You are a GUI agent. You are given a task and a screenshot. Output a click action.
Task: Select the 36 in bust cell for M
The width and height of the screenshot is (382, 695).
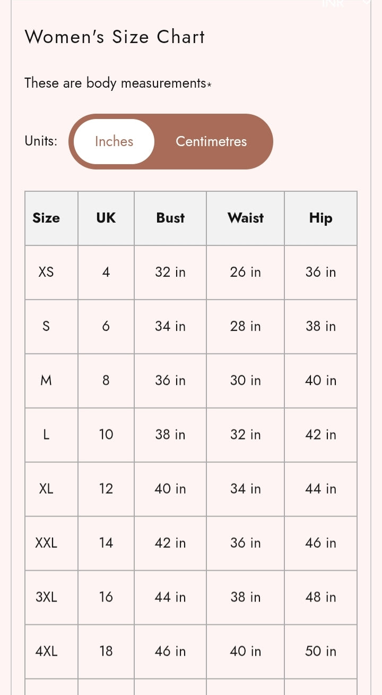click(170, 380)
